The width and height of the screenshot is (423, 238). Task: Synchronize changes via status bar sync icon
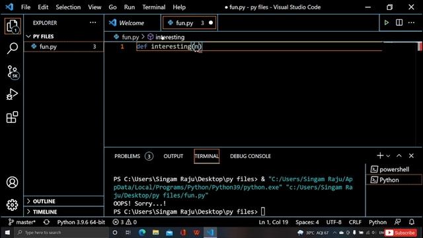click(46, 222)
